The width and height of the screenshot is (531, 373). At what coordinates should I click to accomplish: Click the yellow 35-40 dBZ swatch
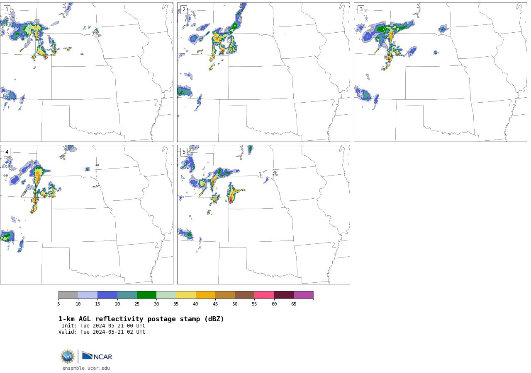[186, 295]
